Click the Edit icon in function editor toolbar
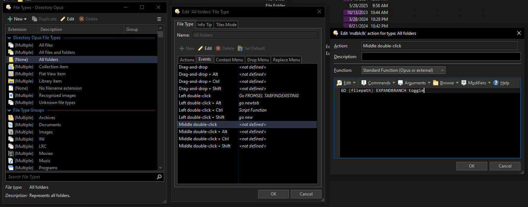 pos(339,83)
